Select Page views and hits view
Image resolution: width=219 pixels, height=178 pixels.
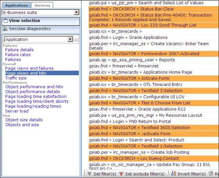pyautogui.click(x=42, y=73)
